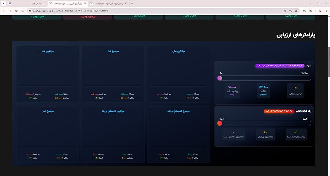
Task: Click the 'مجموع قدرمطلق برایند' card title
Action: click(x=178, y=111)
